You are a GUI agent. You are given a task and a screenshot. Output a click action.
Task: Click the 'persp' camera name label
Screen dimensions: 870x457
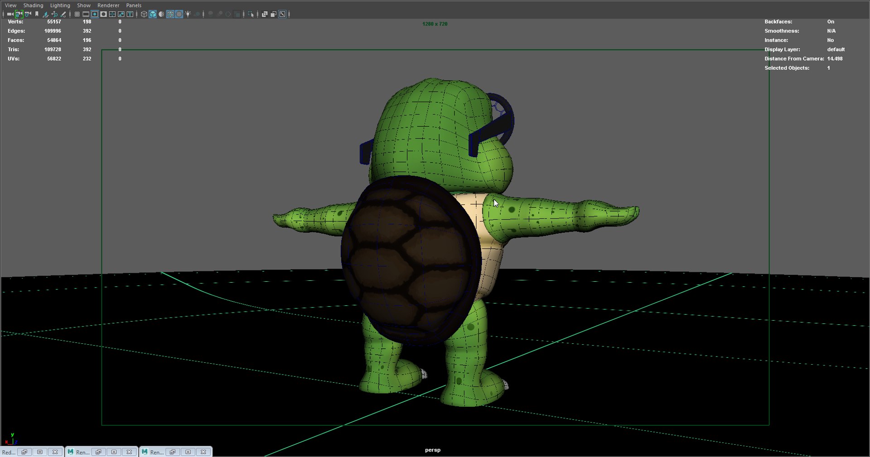point(433,450)
